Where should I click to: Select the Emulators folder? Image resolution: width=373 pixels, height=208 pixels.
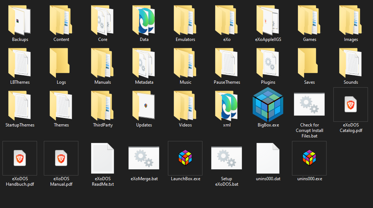pos(185,20)
